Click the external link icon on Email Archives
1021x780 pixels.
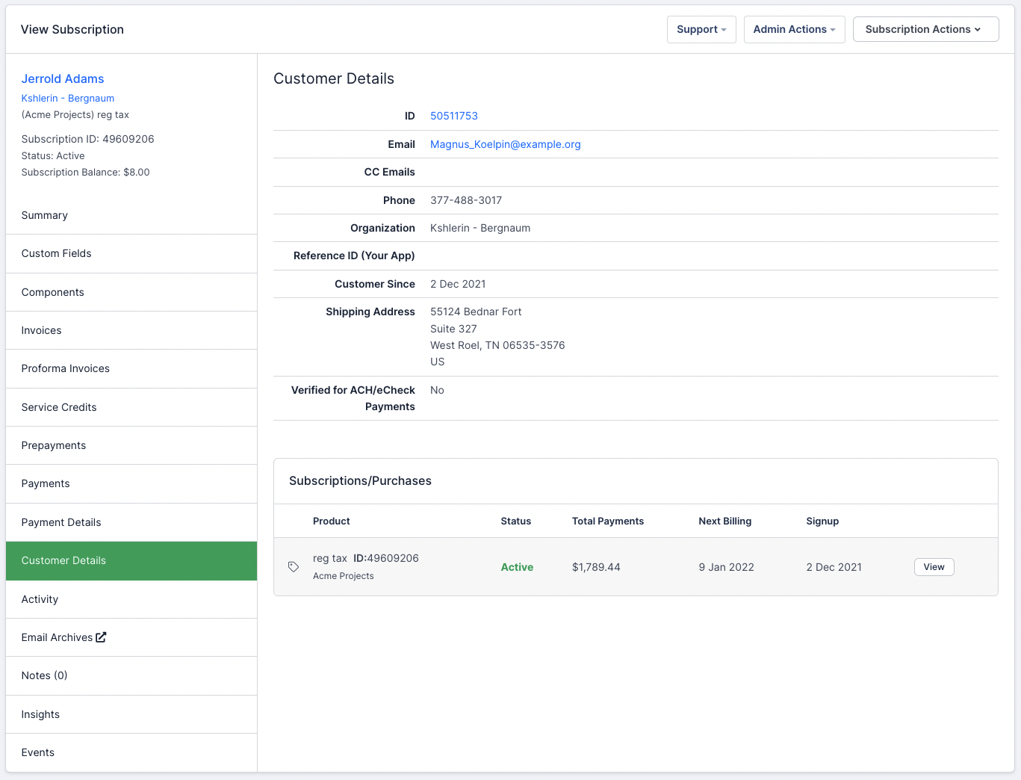[x=101, y=637]
